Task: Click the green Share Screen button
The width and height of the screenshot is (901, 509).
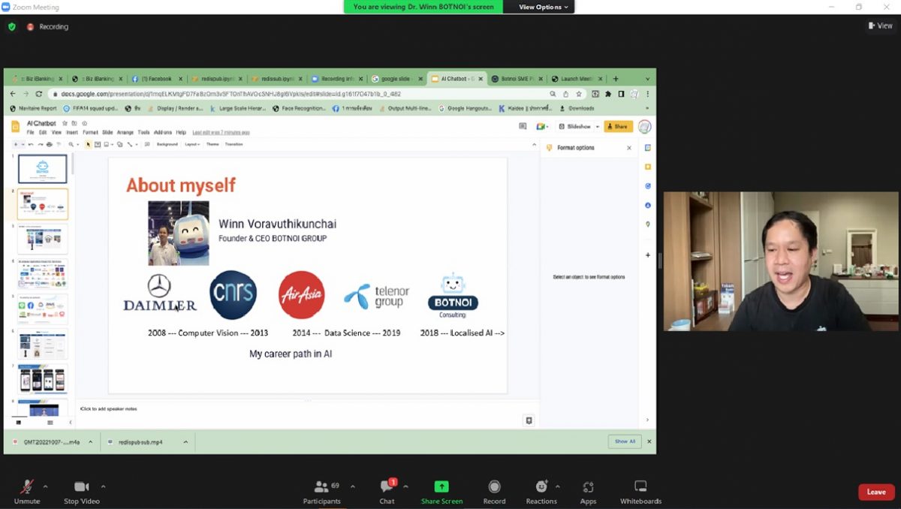Action: (x=441, y=492)
